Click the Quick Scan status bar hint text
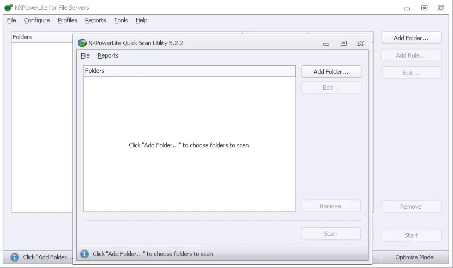The image size is (453, 268). tap(154, 254)
